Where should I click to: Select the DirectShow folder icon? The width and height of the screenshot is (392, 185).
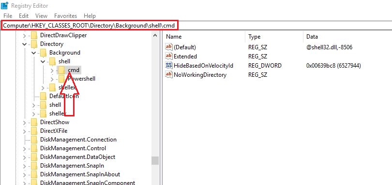coord(34,122)
